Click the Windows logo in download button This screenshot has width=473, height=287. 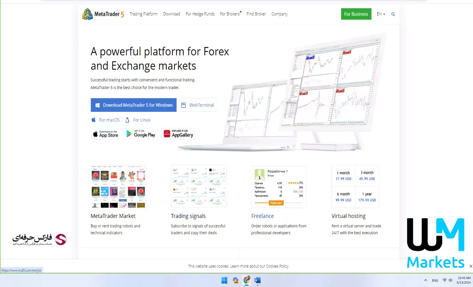(98, 105)
